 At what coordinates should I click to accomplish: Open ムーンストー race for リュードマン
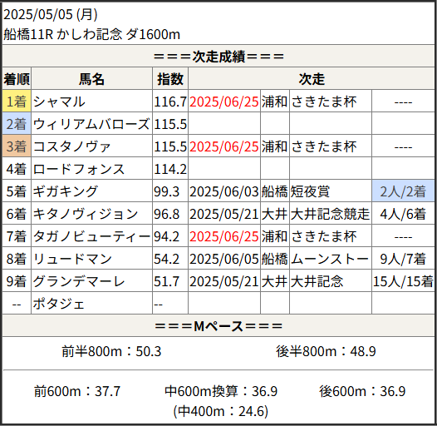pos(330,259)
